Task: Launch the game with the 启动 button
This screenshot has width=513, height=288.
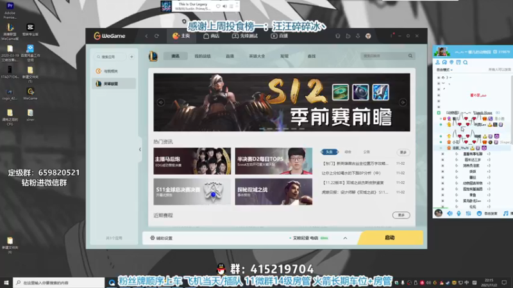Action: (390, 237)
